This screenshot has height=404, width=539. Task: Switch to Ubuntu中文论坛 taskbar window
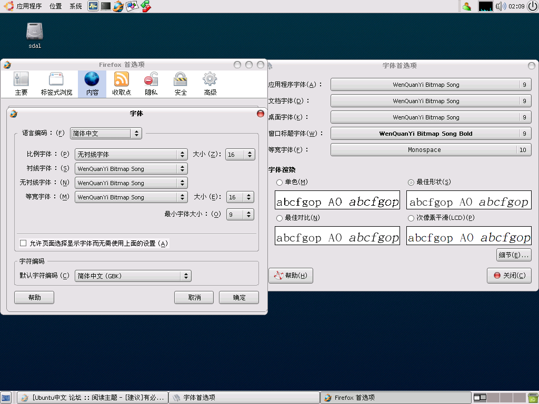point(93,398)
